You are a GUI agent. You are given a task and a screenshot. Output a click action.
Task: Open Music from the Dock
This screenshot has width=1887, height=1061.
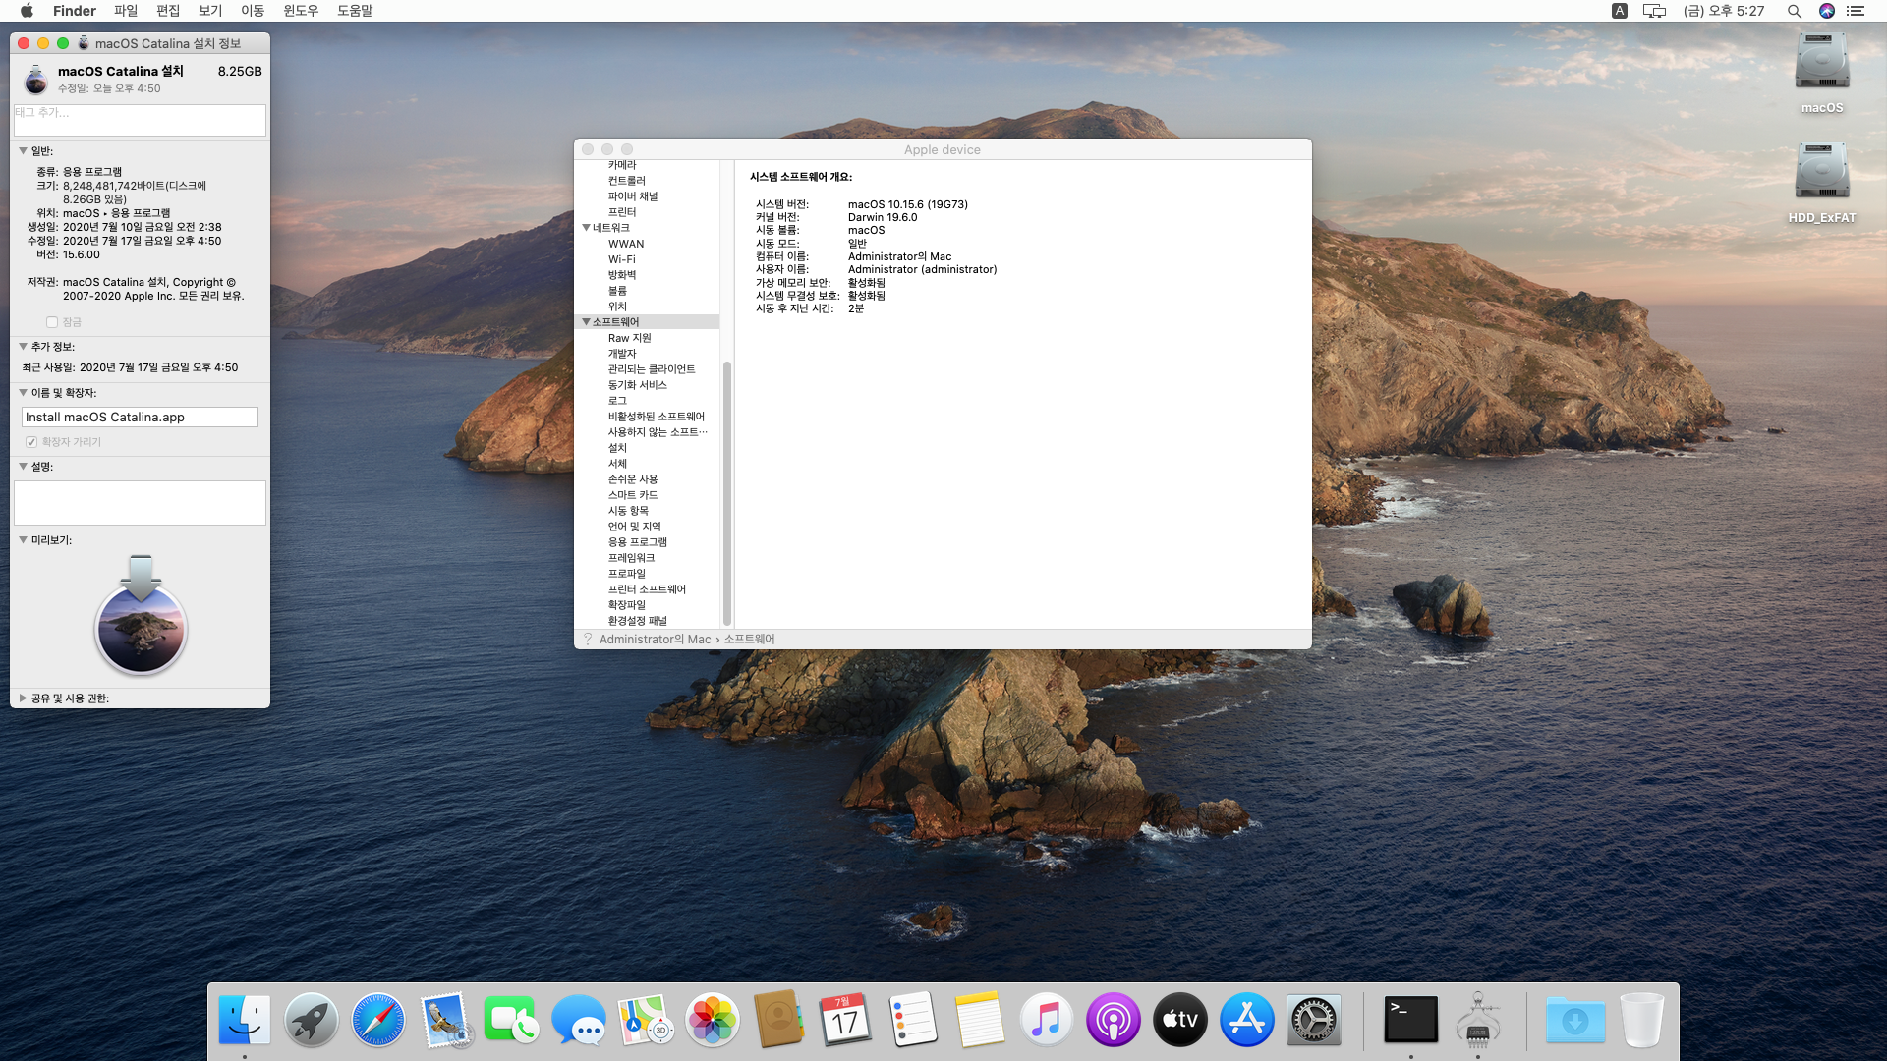point(1046,1020)
